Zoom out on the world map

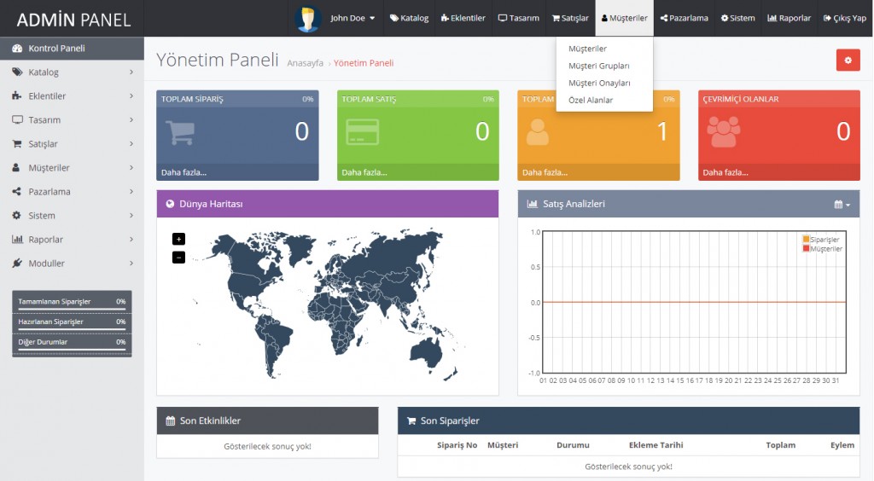pos(178,257)
